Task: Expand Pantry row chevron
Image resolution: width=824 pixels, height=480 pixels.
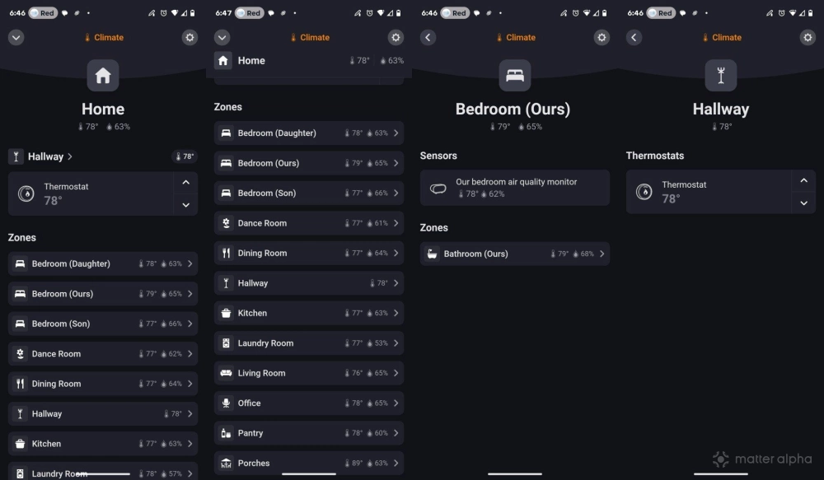Action: tap(396, 433)
